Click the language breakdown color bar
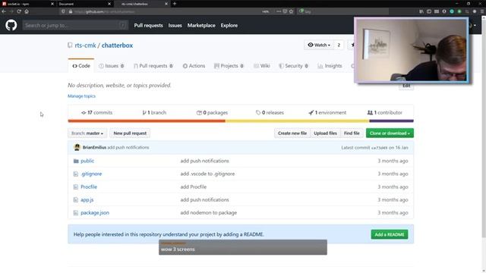Image resolution: width=486 pixels, height=273 pixels. coord(241,121)
